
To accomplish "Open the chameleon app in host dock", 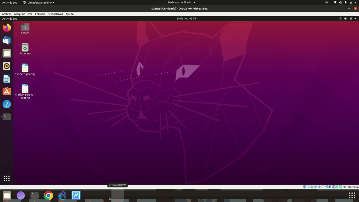I will coord(62,195).
